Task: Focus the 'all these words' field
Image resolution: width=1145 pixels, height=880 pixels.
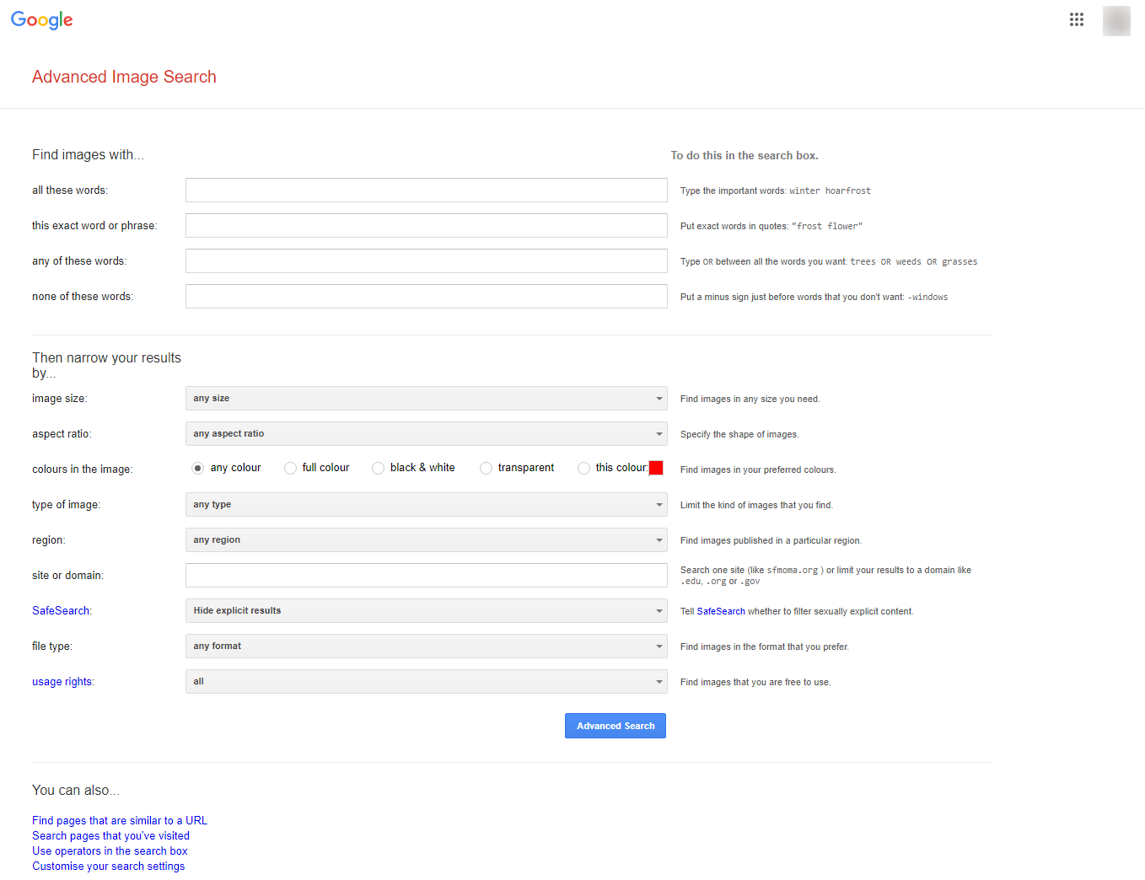Action: point(427,190)
